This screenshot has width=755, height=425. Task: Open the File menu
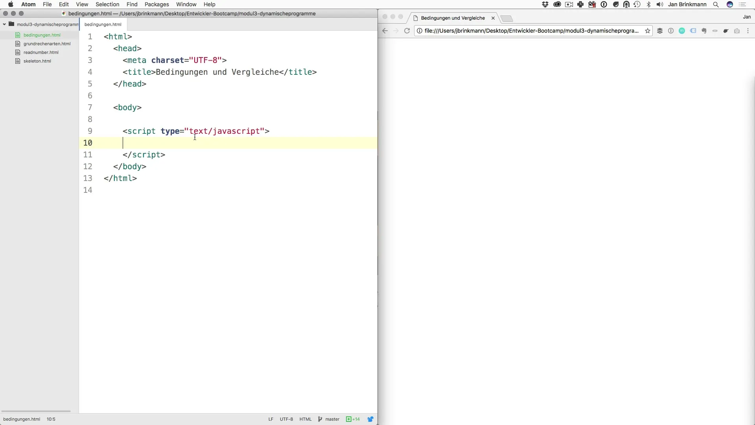[47, 4]
